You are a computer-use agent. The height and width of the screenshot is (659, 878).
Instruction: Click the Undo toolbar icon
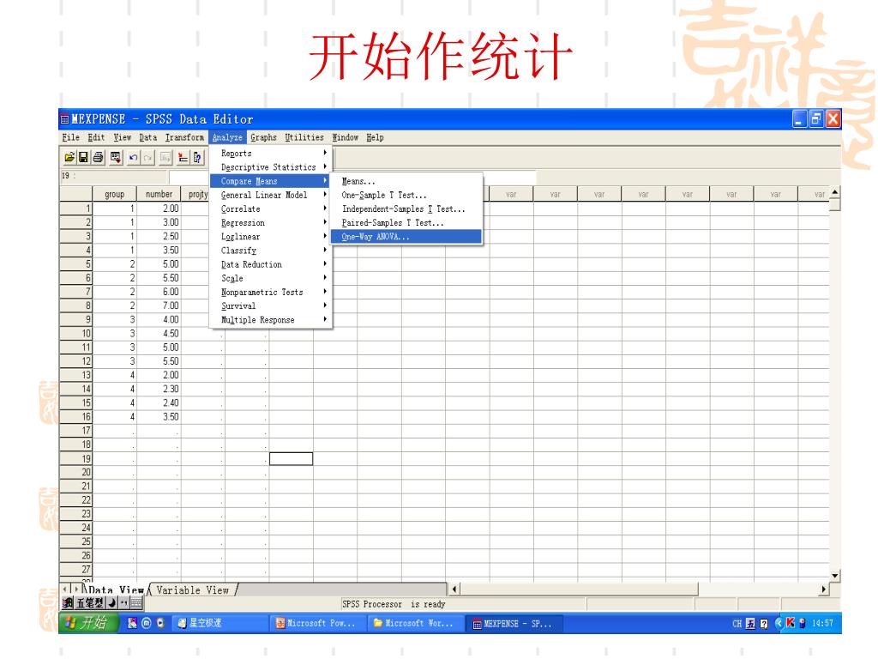(x=133, y=158)
